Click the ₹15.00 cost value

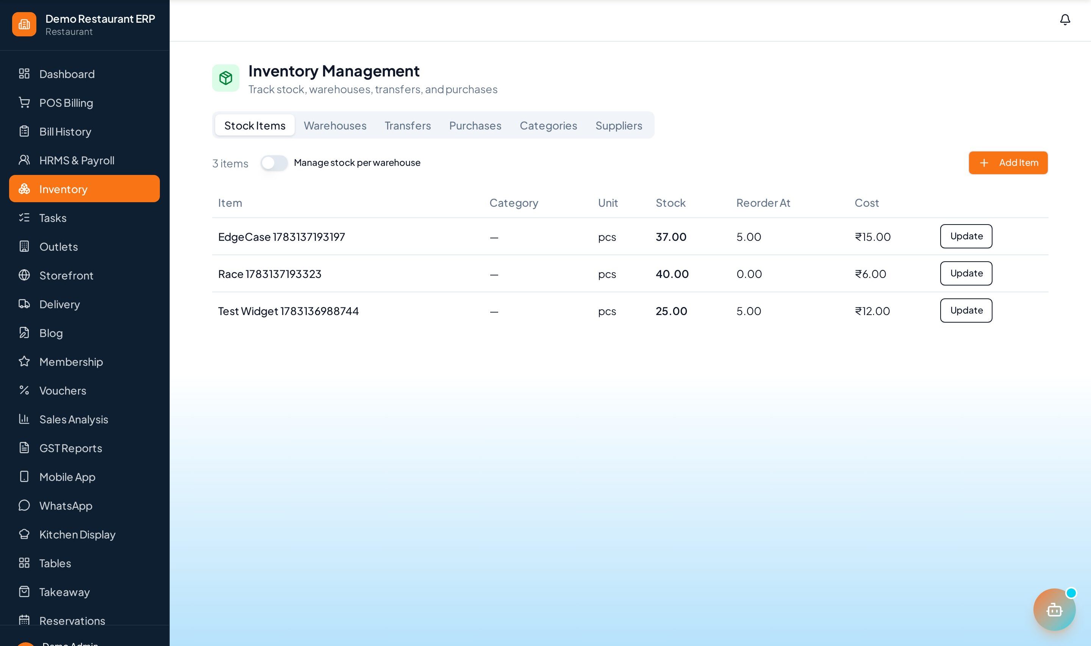click(872, 237)
